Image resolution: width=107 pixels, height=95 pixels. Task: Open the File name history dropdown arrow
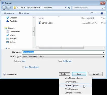103,52
